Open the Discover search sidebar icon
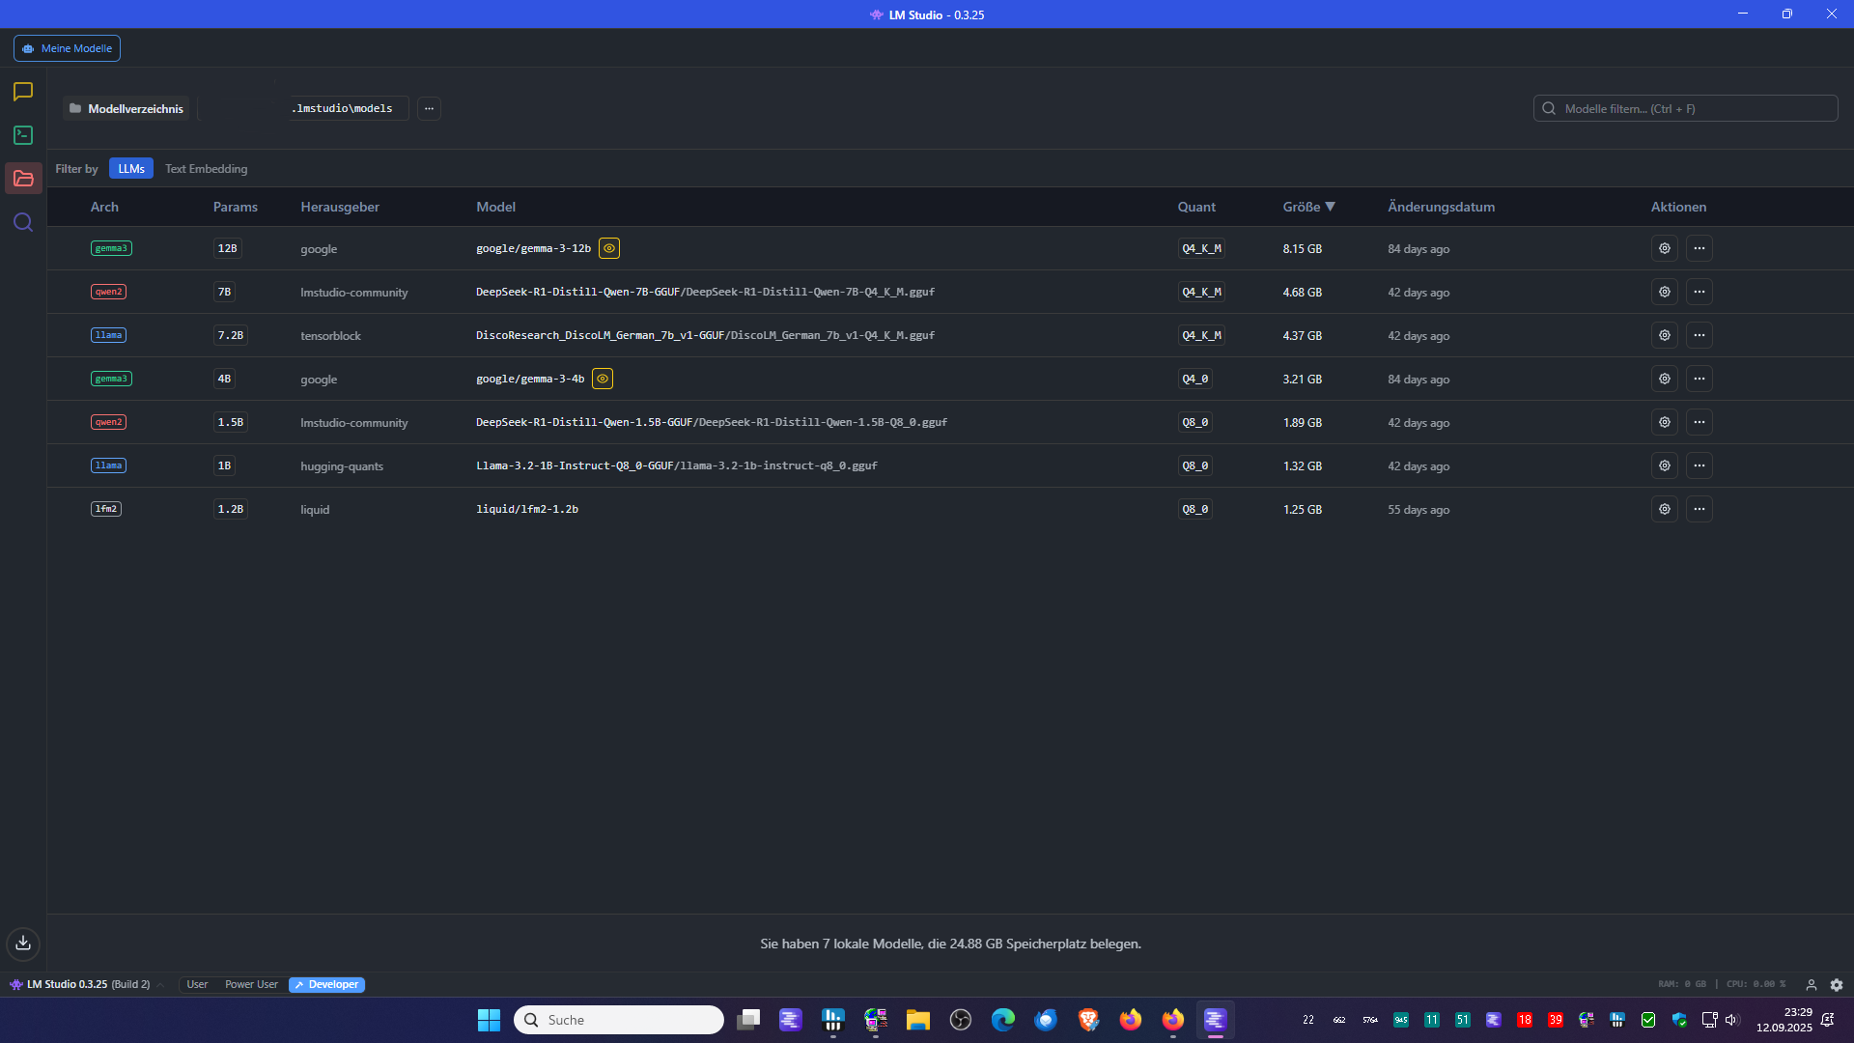Screen dimensions: 1854x1043 [23, 222]
